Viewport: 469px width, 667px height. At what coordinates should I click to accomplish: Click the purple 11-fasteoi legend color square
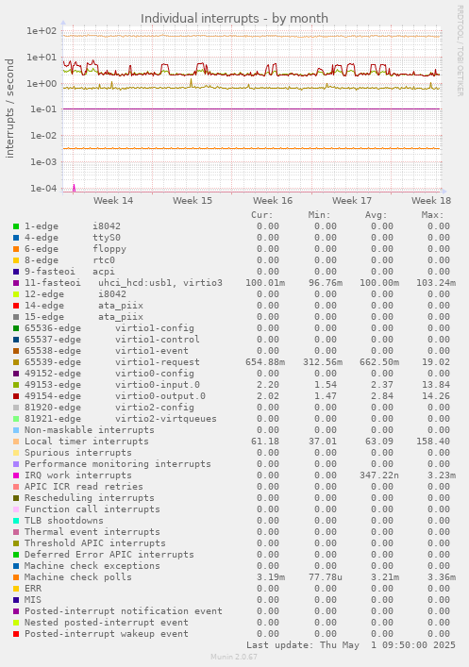coord(16,283)
